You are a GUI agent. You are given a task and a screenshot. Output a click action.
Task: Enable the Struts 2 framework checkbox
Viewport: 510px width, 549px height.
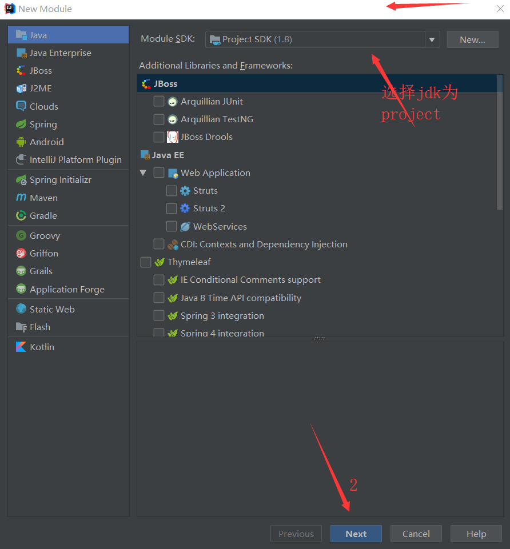pyautogui.click(x=171, y=208)
